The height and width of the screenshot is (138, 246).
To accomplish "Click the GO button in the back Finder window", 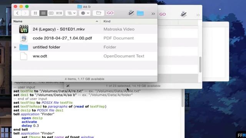I will pos(163,14).
